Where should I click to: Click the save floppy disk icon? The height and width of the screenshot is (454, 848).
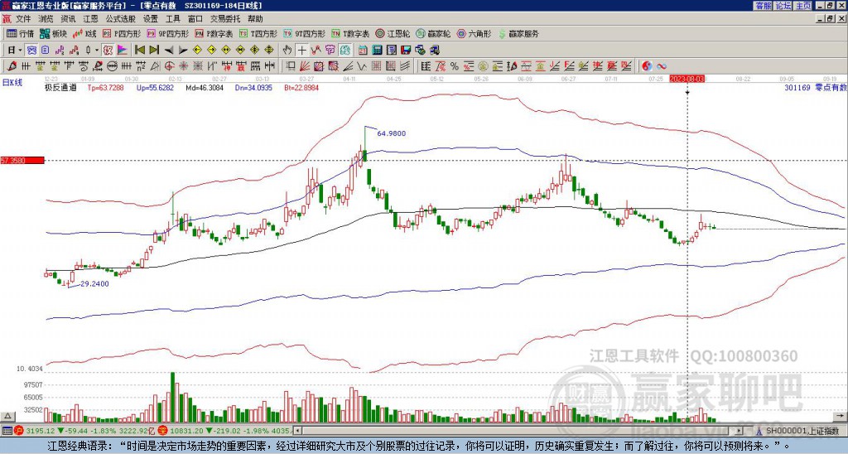pyautogui.click(x=406, y=51)
